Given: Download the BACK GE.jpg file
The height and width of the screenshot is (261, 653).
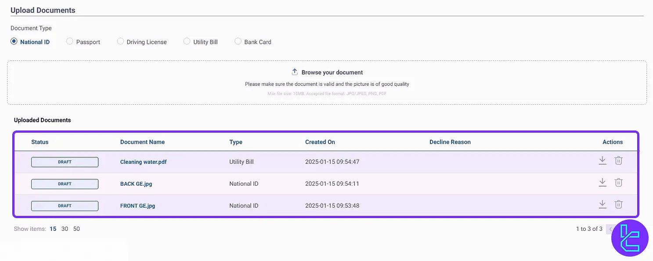Looking at the screenshot, I should click(x=602, y=183).
